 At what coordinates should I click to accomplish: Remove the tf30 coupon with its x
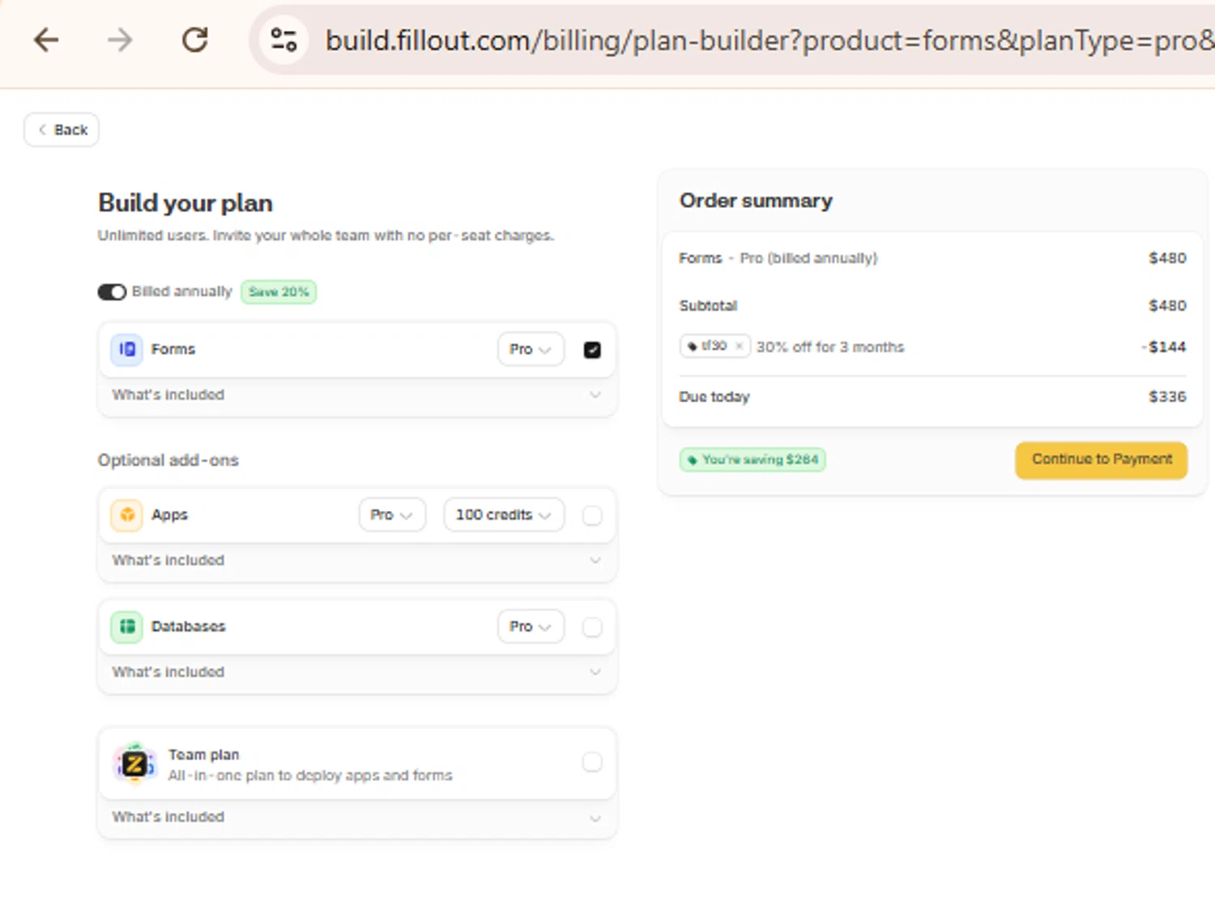[x=739, y=346]
